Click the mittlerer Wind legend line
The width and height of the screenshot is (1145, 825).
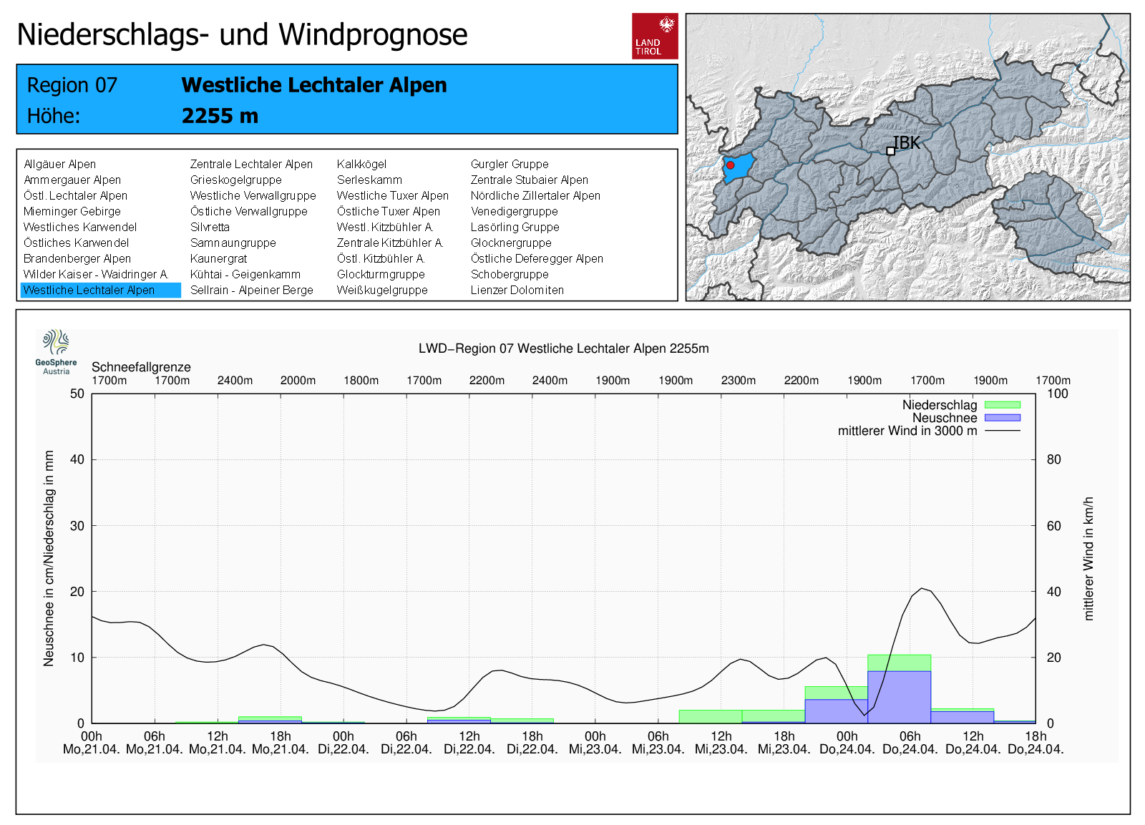[1002, 431]
